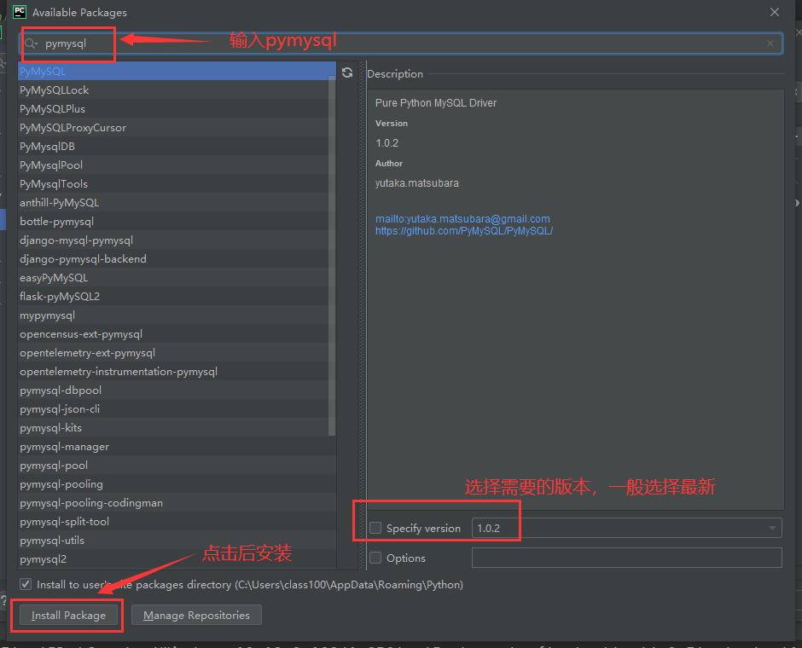Screen dimensions: 802x648
Task: Select pymysql-utils package
Action: (x=177, y=541)
